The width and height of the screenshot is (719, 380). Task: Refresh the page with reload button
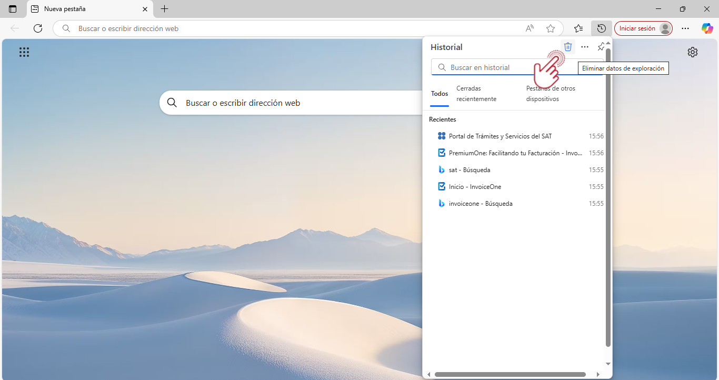38,28
